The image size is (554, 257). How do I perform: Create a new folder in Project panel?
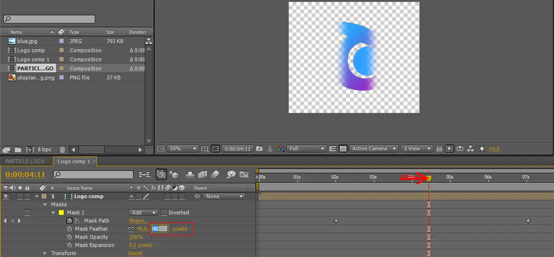(x=18, y=150)
